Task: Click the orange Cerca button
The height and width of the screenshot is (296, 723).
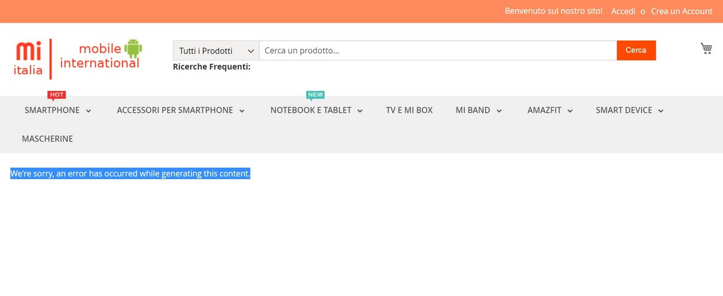Action: [x=636, y=50]
